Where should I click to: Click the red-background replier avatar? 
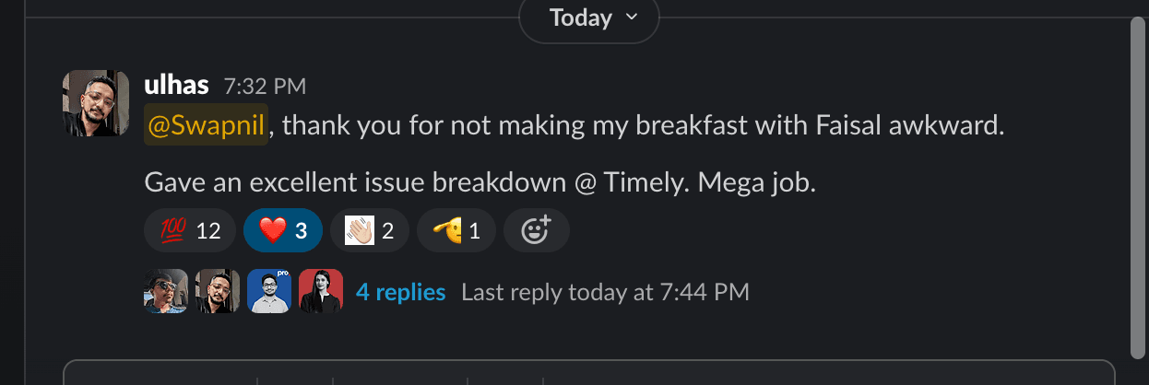[x=321, y=292]
